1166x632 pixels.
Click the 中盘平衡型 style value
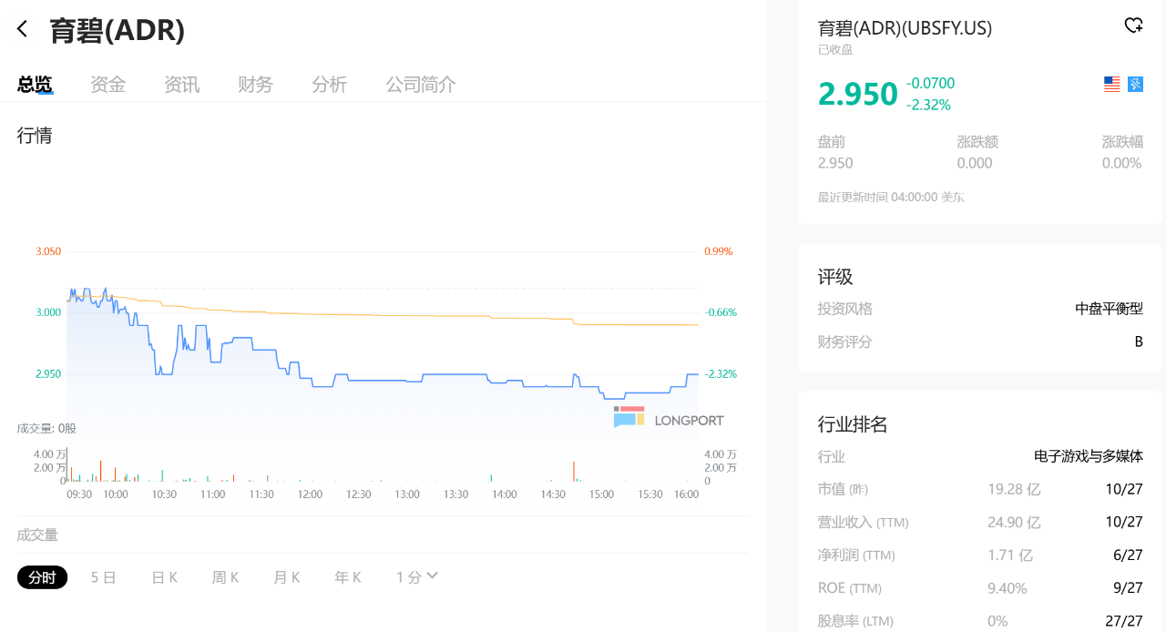pos(1109,309)
